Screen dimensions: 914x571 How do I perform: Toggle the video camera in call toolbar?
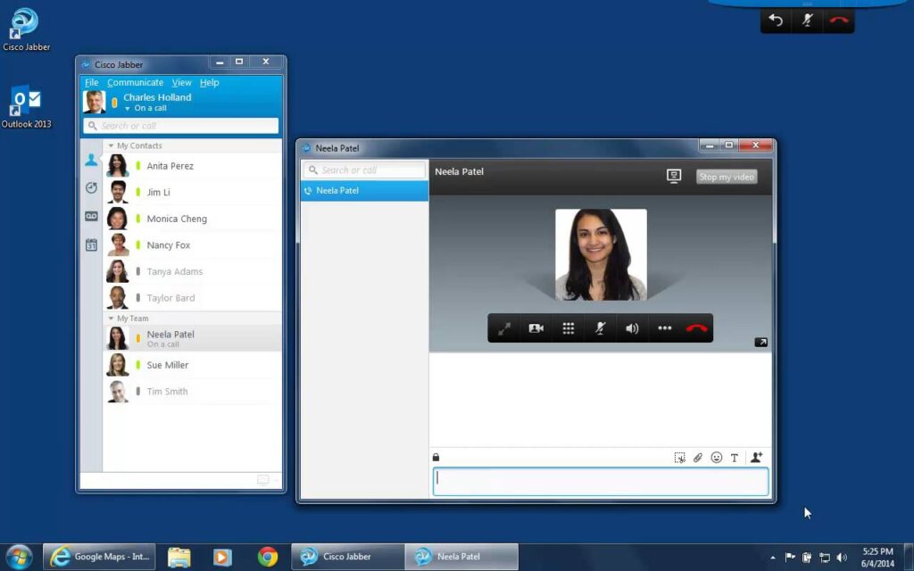[x=536, y=328]
